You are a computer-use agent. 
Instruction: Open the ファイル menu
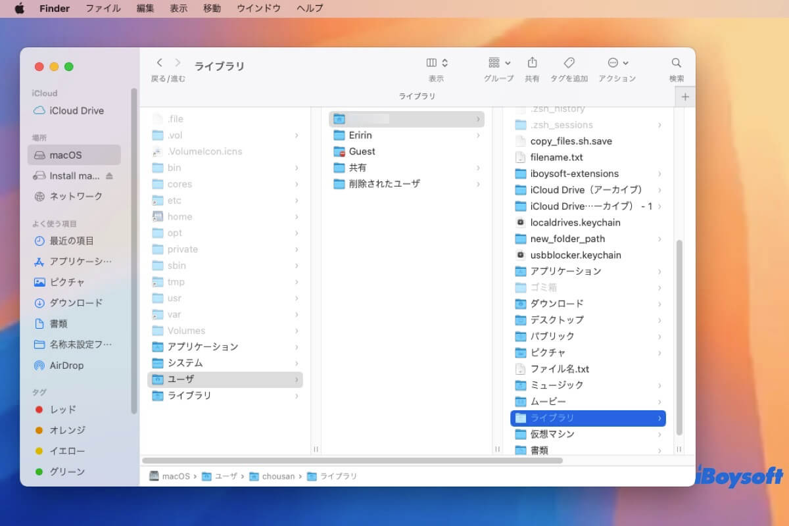coord(103,9)
